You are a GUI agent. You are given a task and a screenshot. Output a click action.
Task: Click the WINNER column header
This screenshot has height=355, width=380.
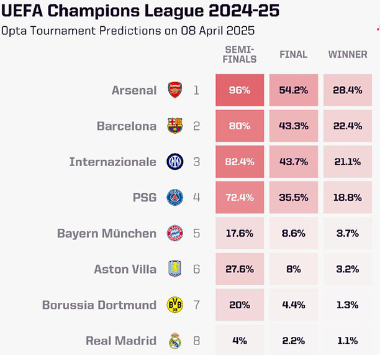click(347, 55)
